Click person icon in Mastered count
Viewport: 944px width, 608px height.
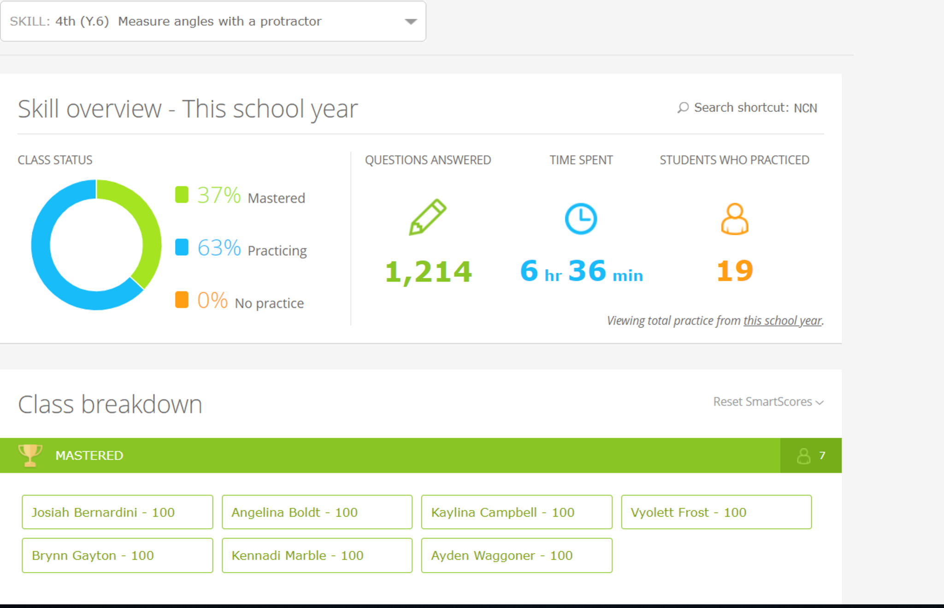pyautogui.click(x=803, y=456)
